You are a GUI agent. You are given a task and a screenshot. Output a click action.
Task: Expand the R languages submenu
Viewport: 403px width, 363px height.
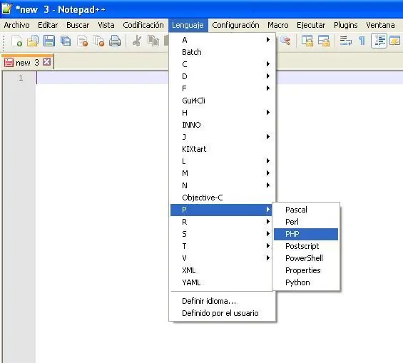coord(222,222)
